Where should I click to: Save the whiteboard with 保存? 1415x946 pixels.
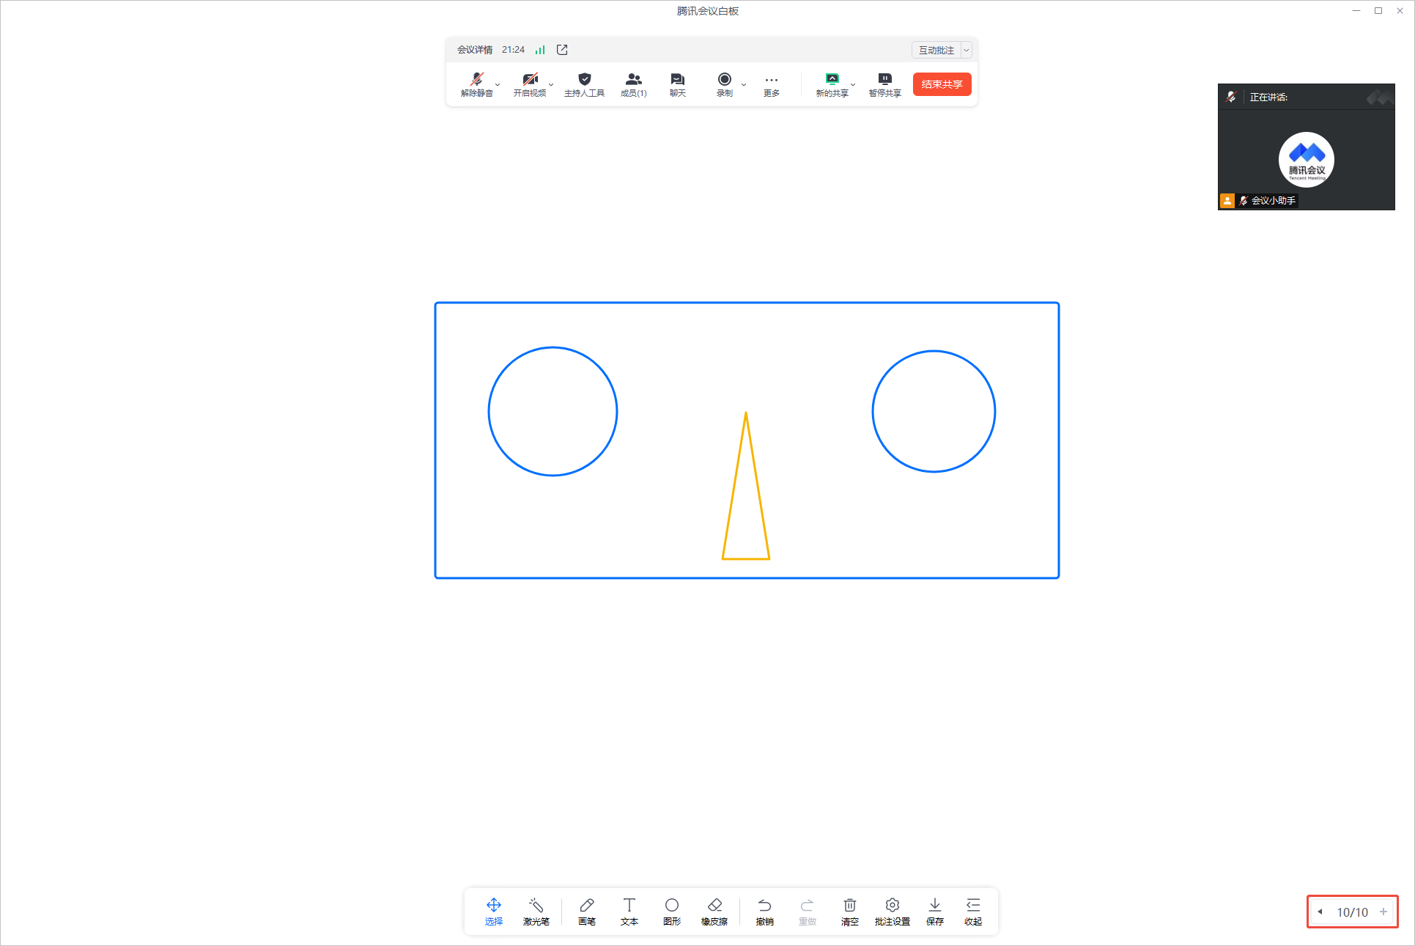pyautogui.click(x=934, y=911)
